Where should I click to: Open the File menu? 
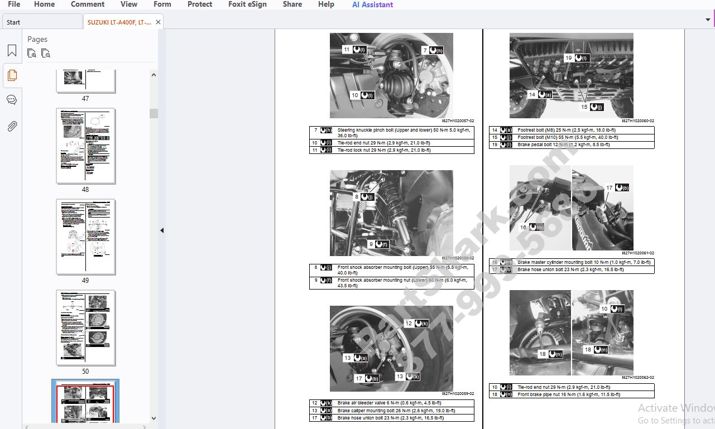click(x=14, y=4)
